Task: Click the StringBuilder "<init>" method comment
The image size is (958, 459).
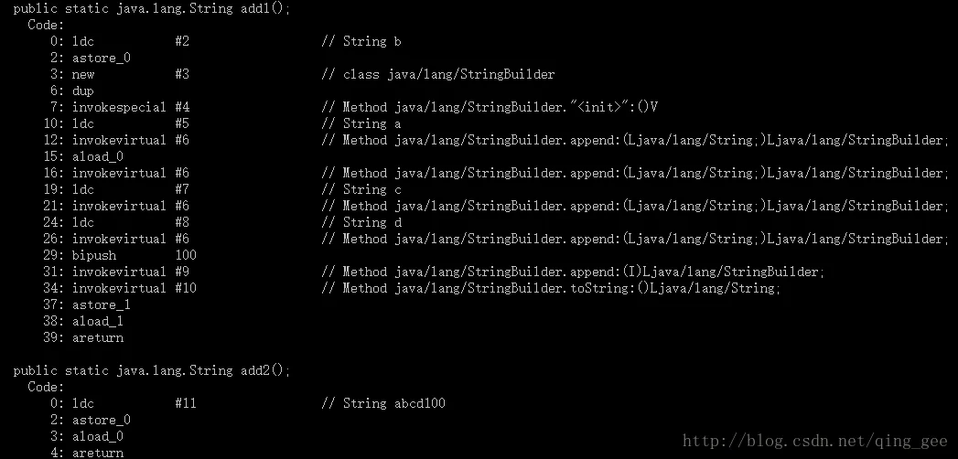Action: tap(490, 107)
